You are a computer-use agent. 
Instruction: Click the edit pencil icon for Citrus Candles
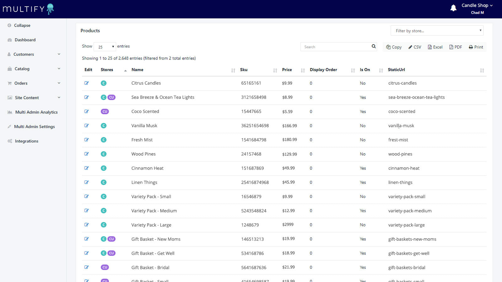tap(87, 83)
